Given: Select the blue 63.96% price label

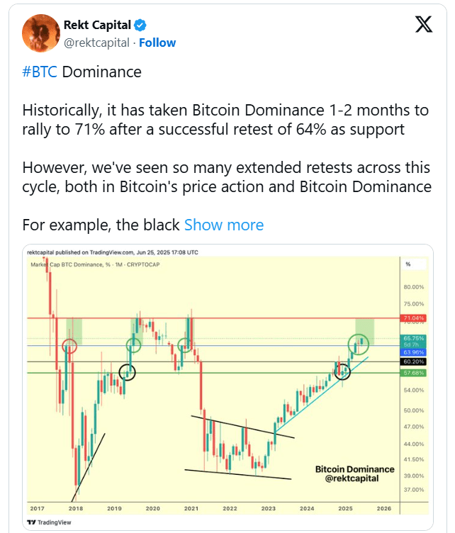Looking at the screenshot, I should [413, 352].
